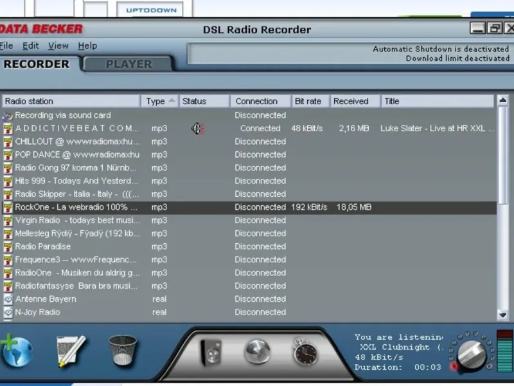Click the 192 kBit/s bit rate value
This screenshot has height=386, width=514.
pyautogui.click(x=309, y=207)
